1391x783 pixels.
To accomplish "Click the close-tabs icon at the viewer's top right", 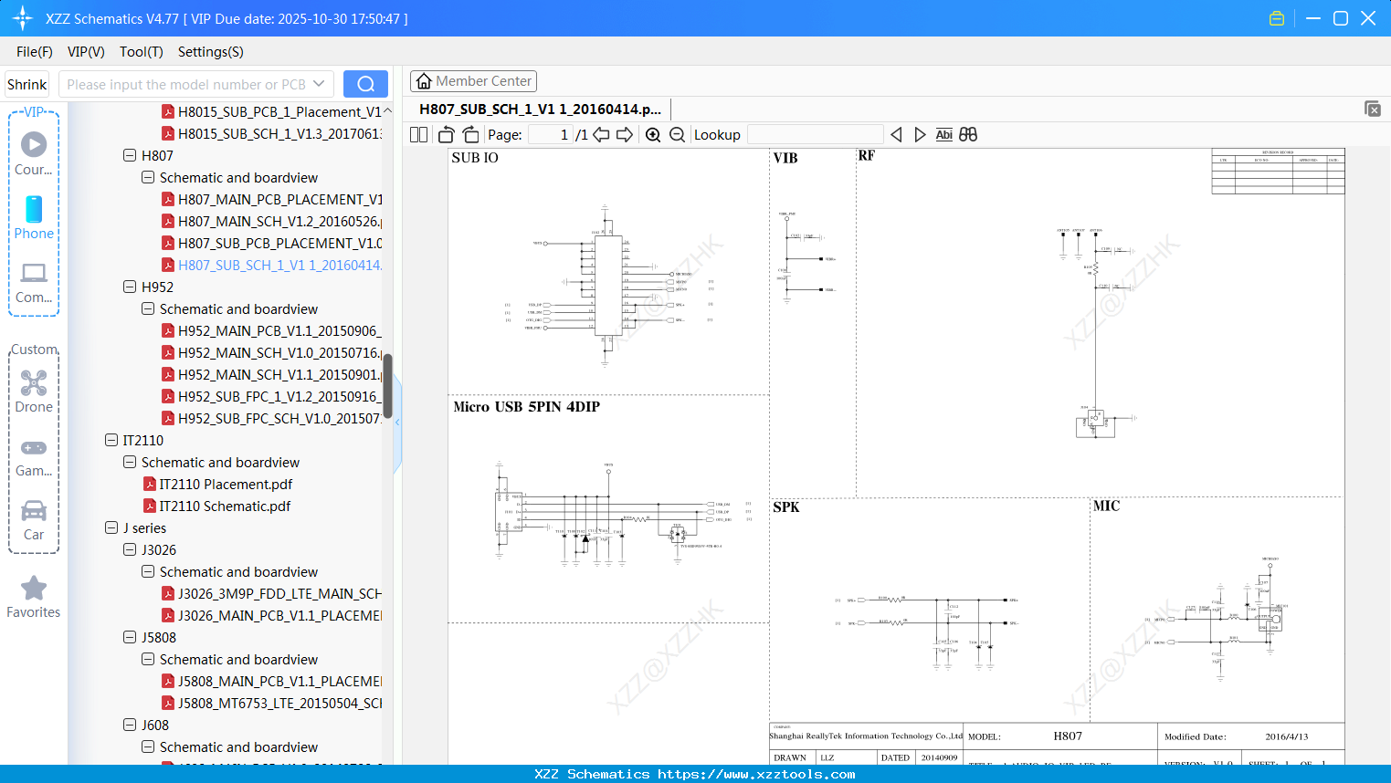I will click(1372, 109).
